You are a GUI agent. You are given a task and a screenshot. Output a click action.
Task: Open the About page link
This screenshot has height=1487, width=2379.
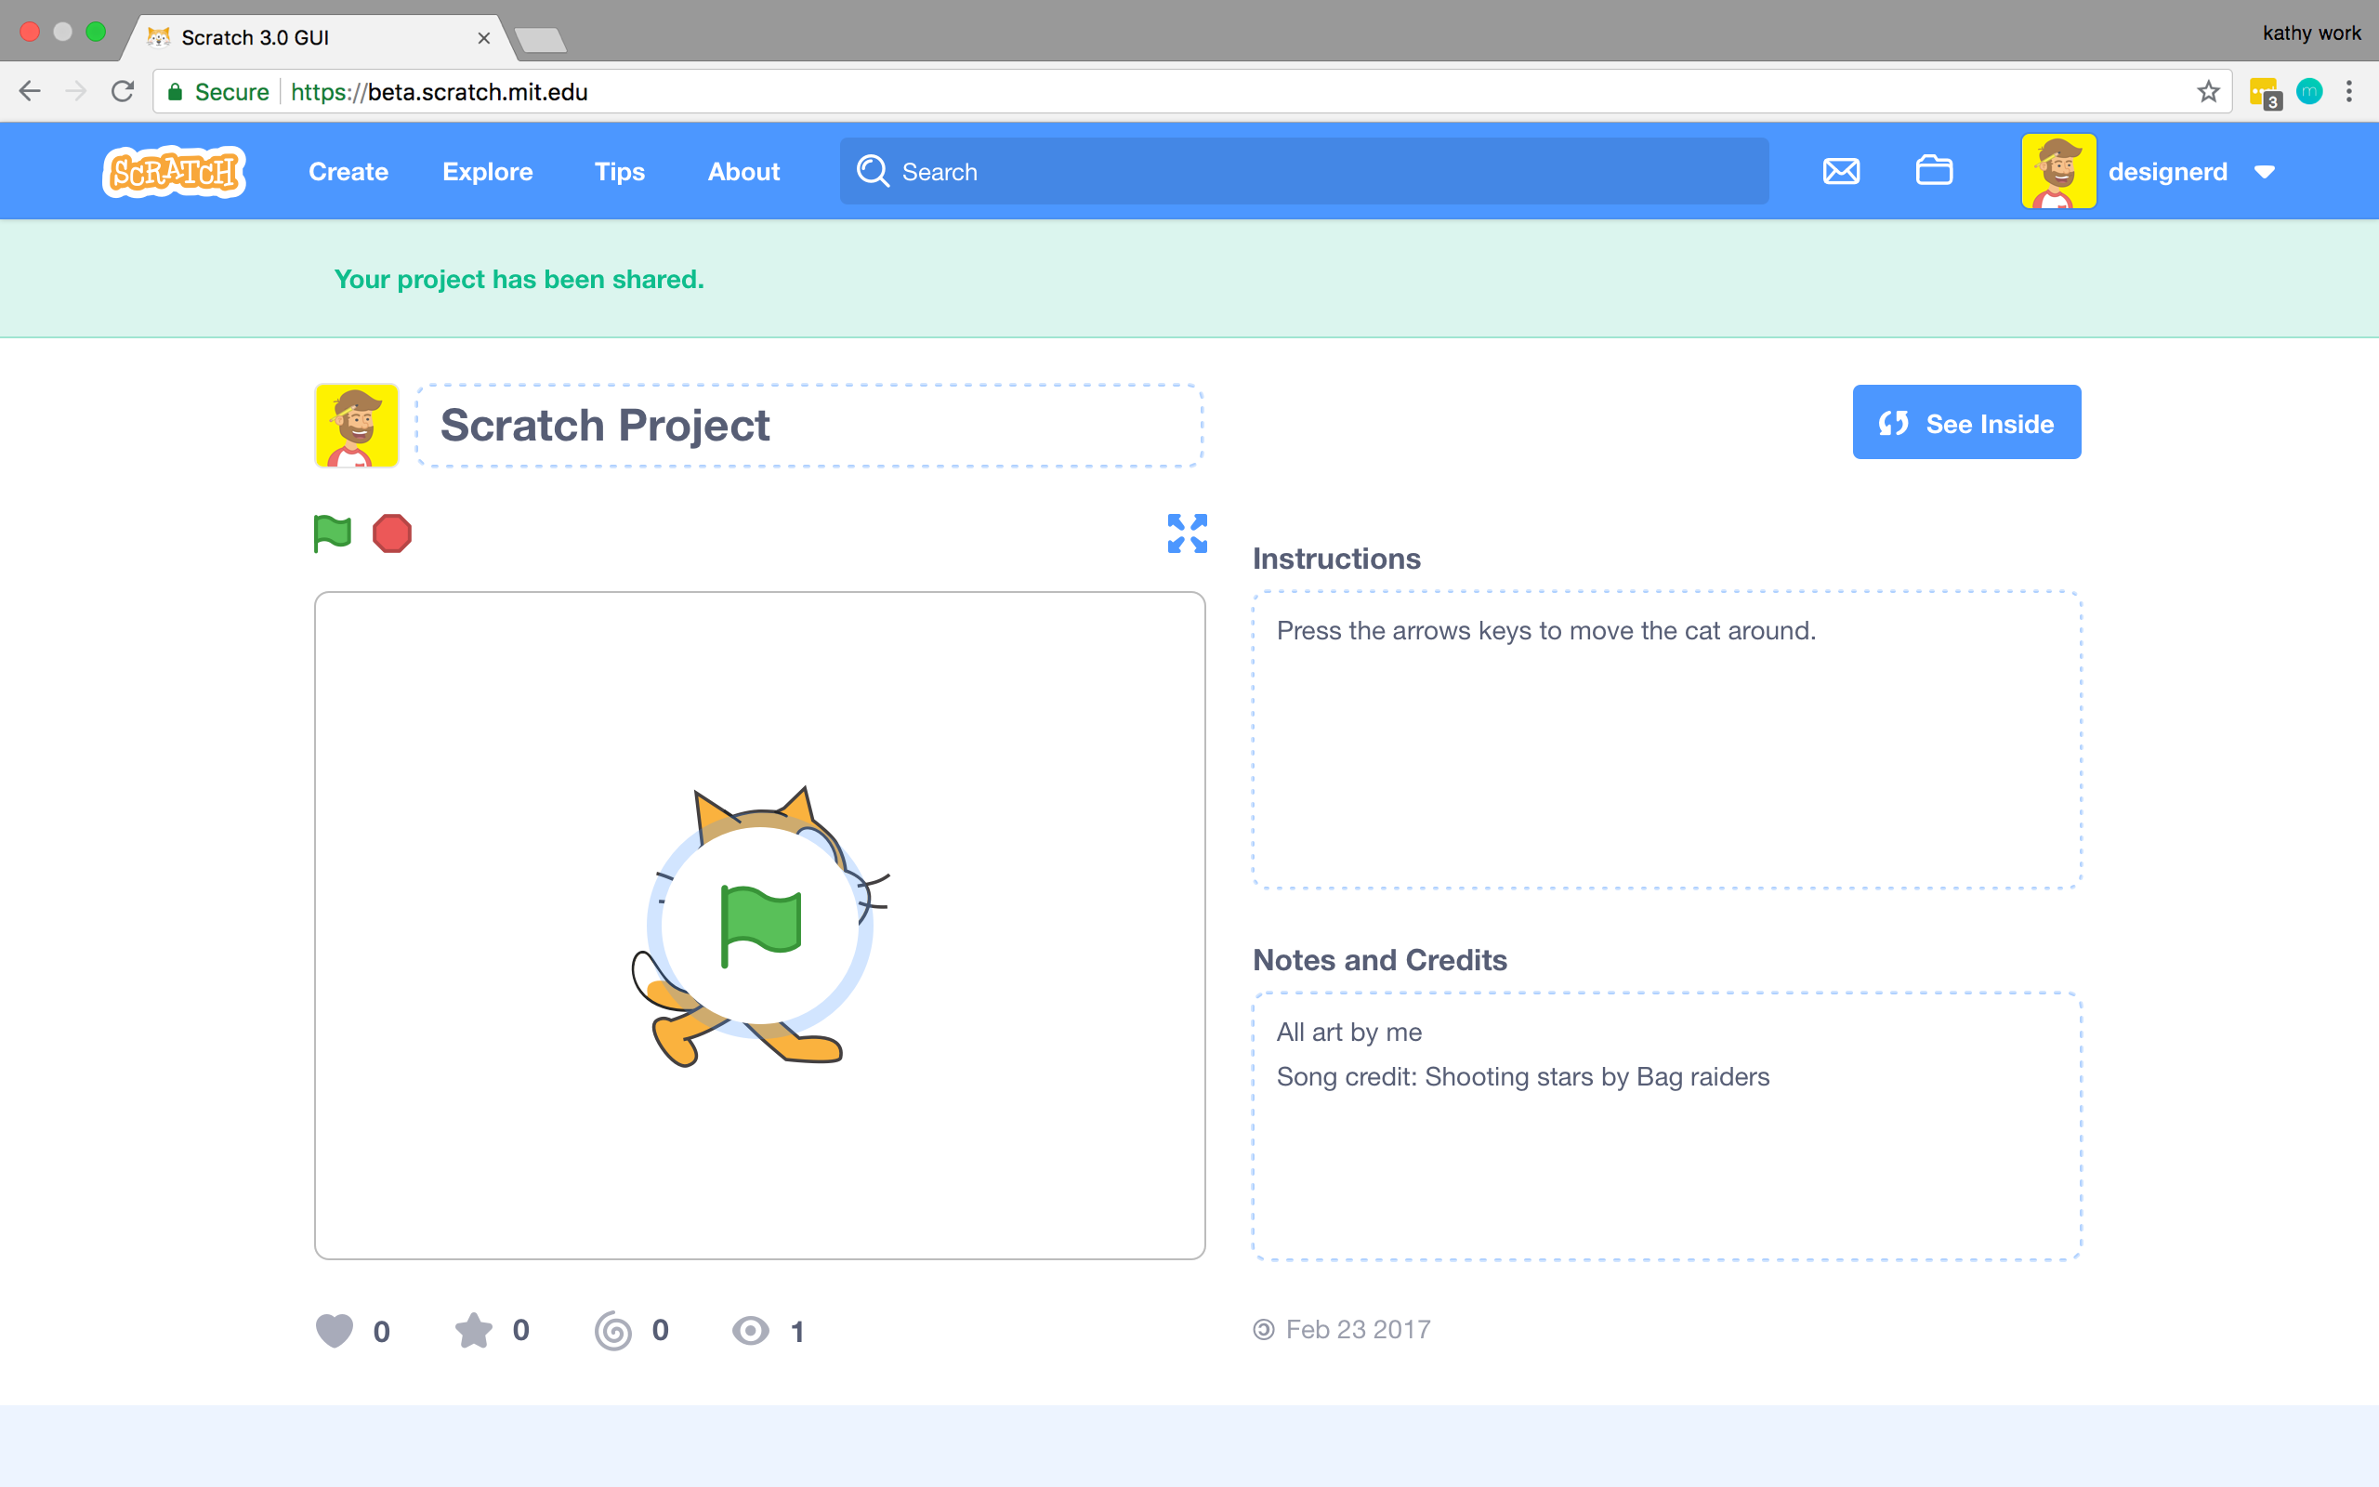[743, 170]
